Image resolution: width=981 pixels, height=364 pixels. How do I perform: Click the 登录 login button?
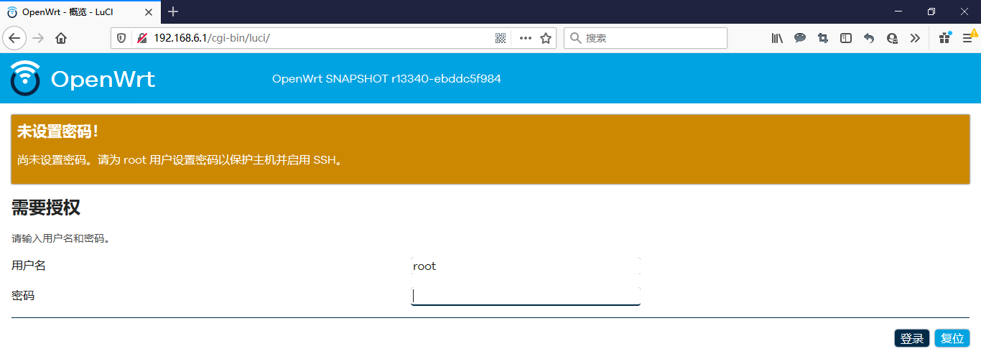tap(912, 338)
